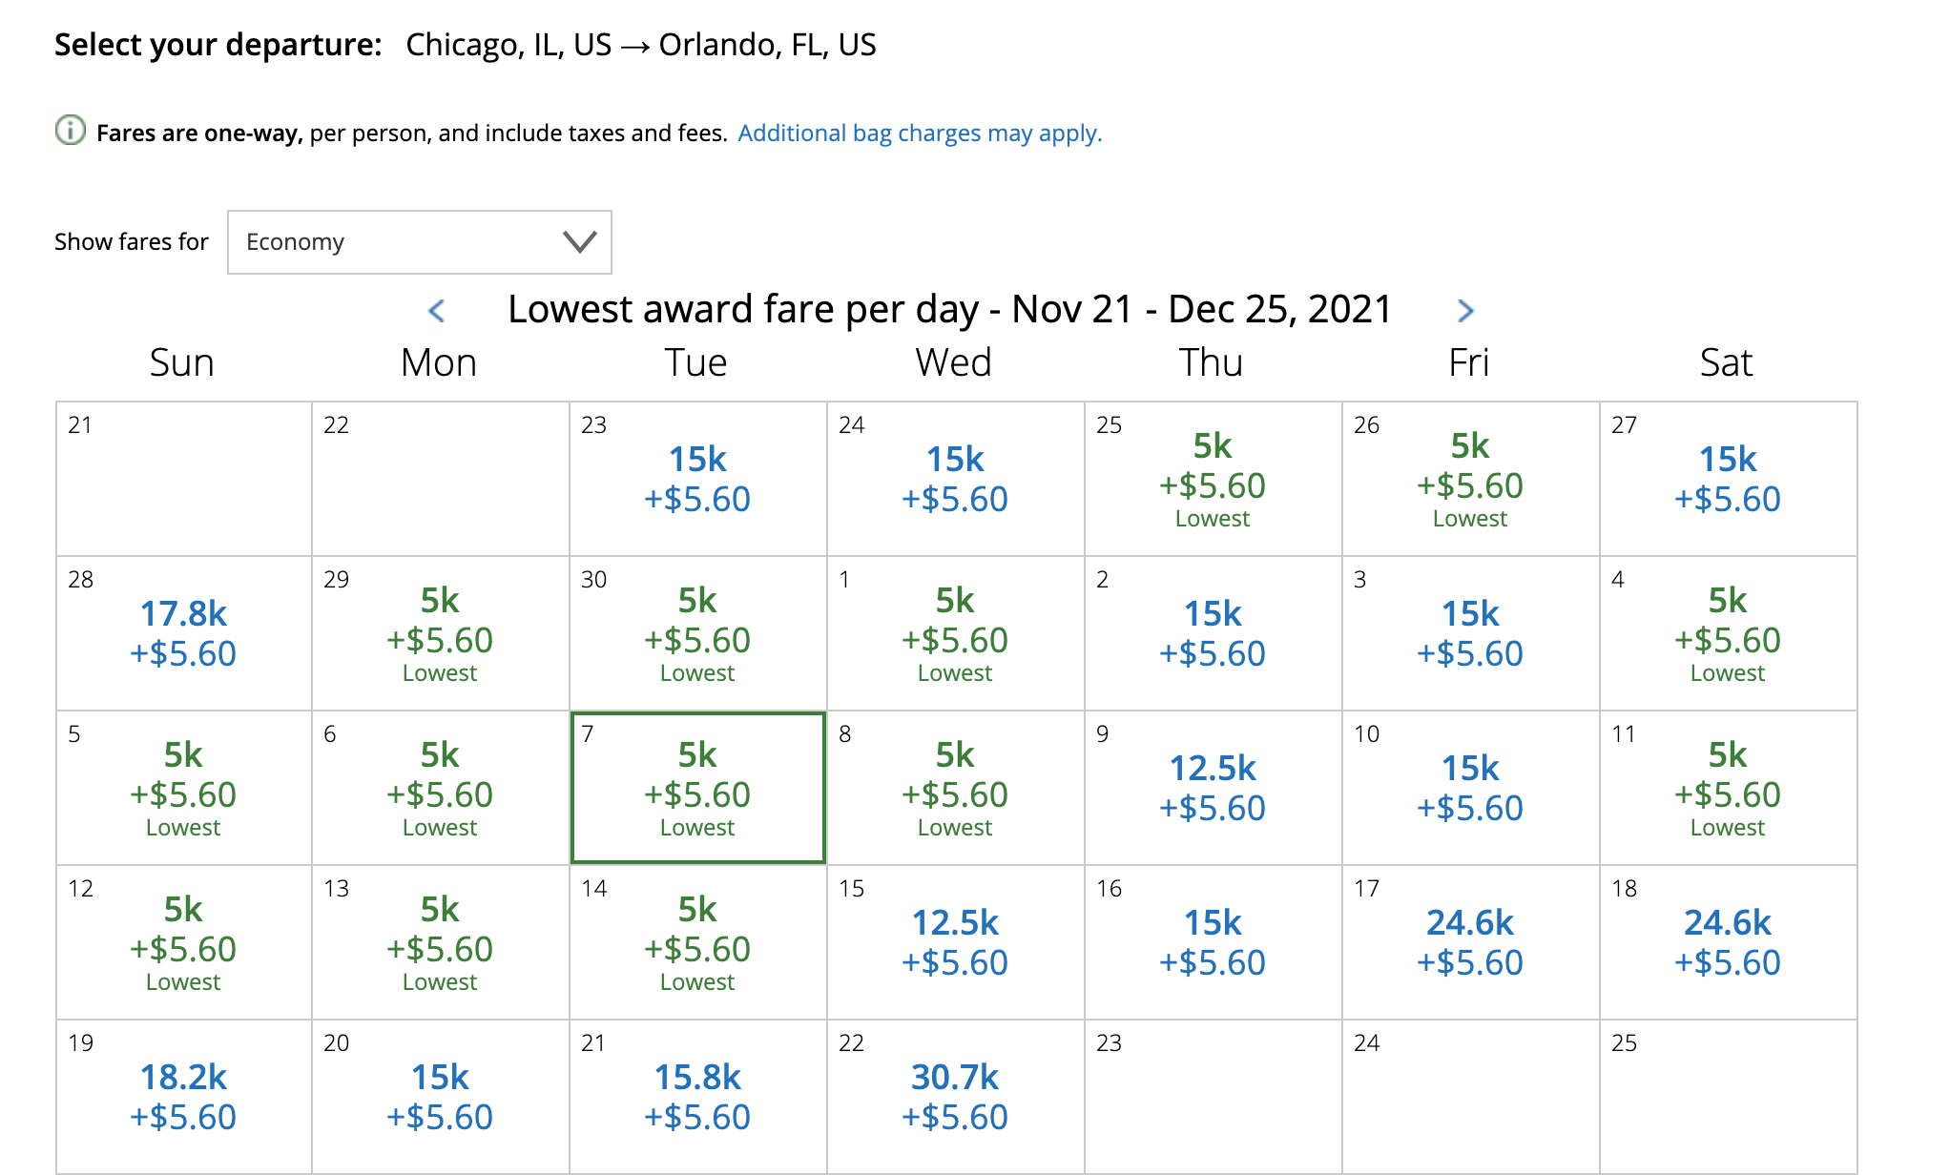Click the Economy dropdown chevron arrow

[x=579, y=242]
